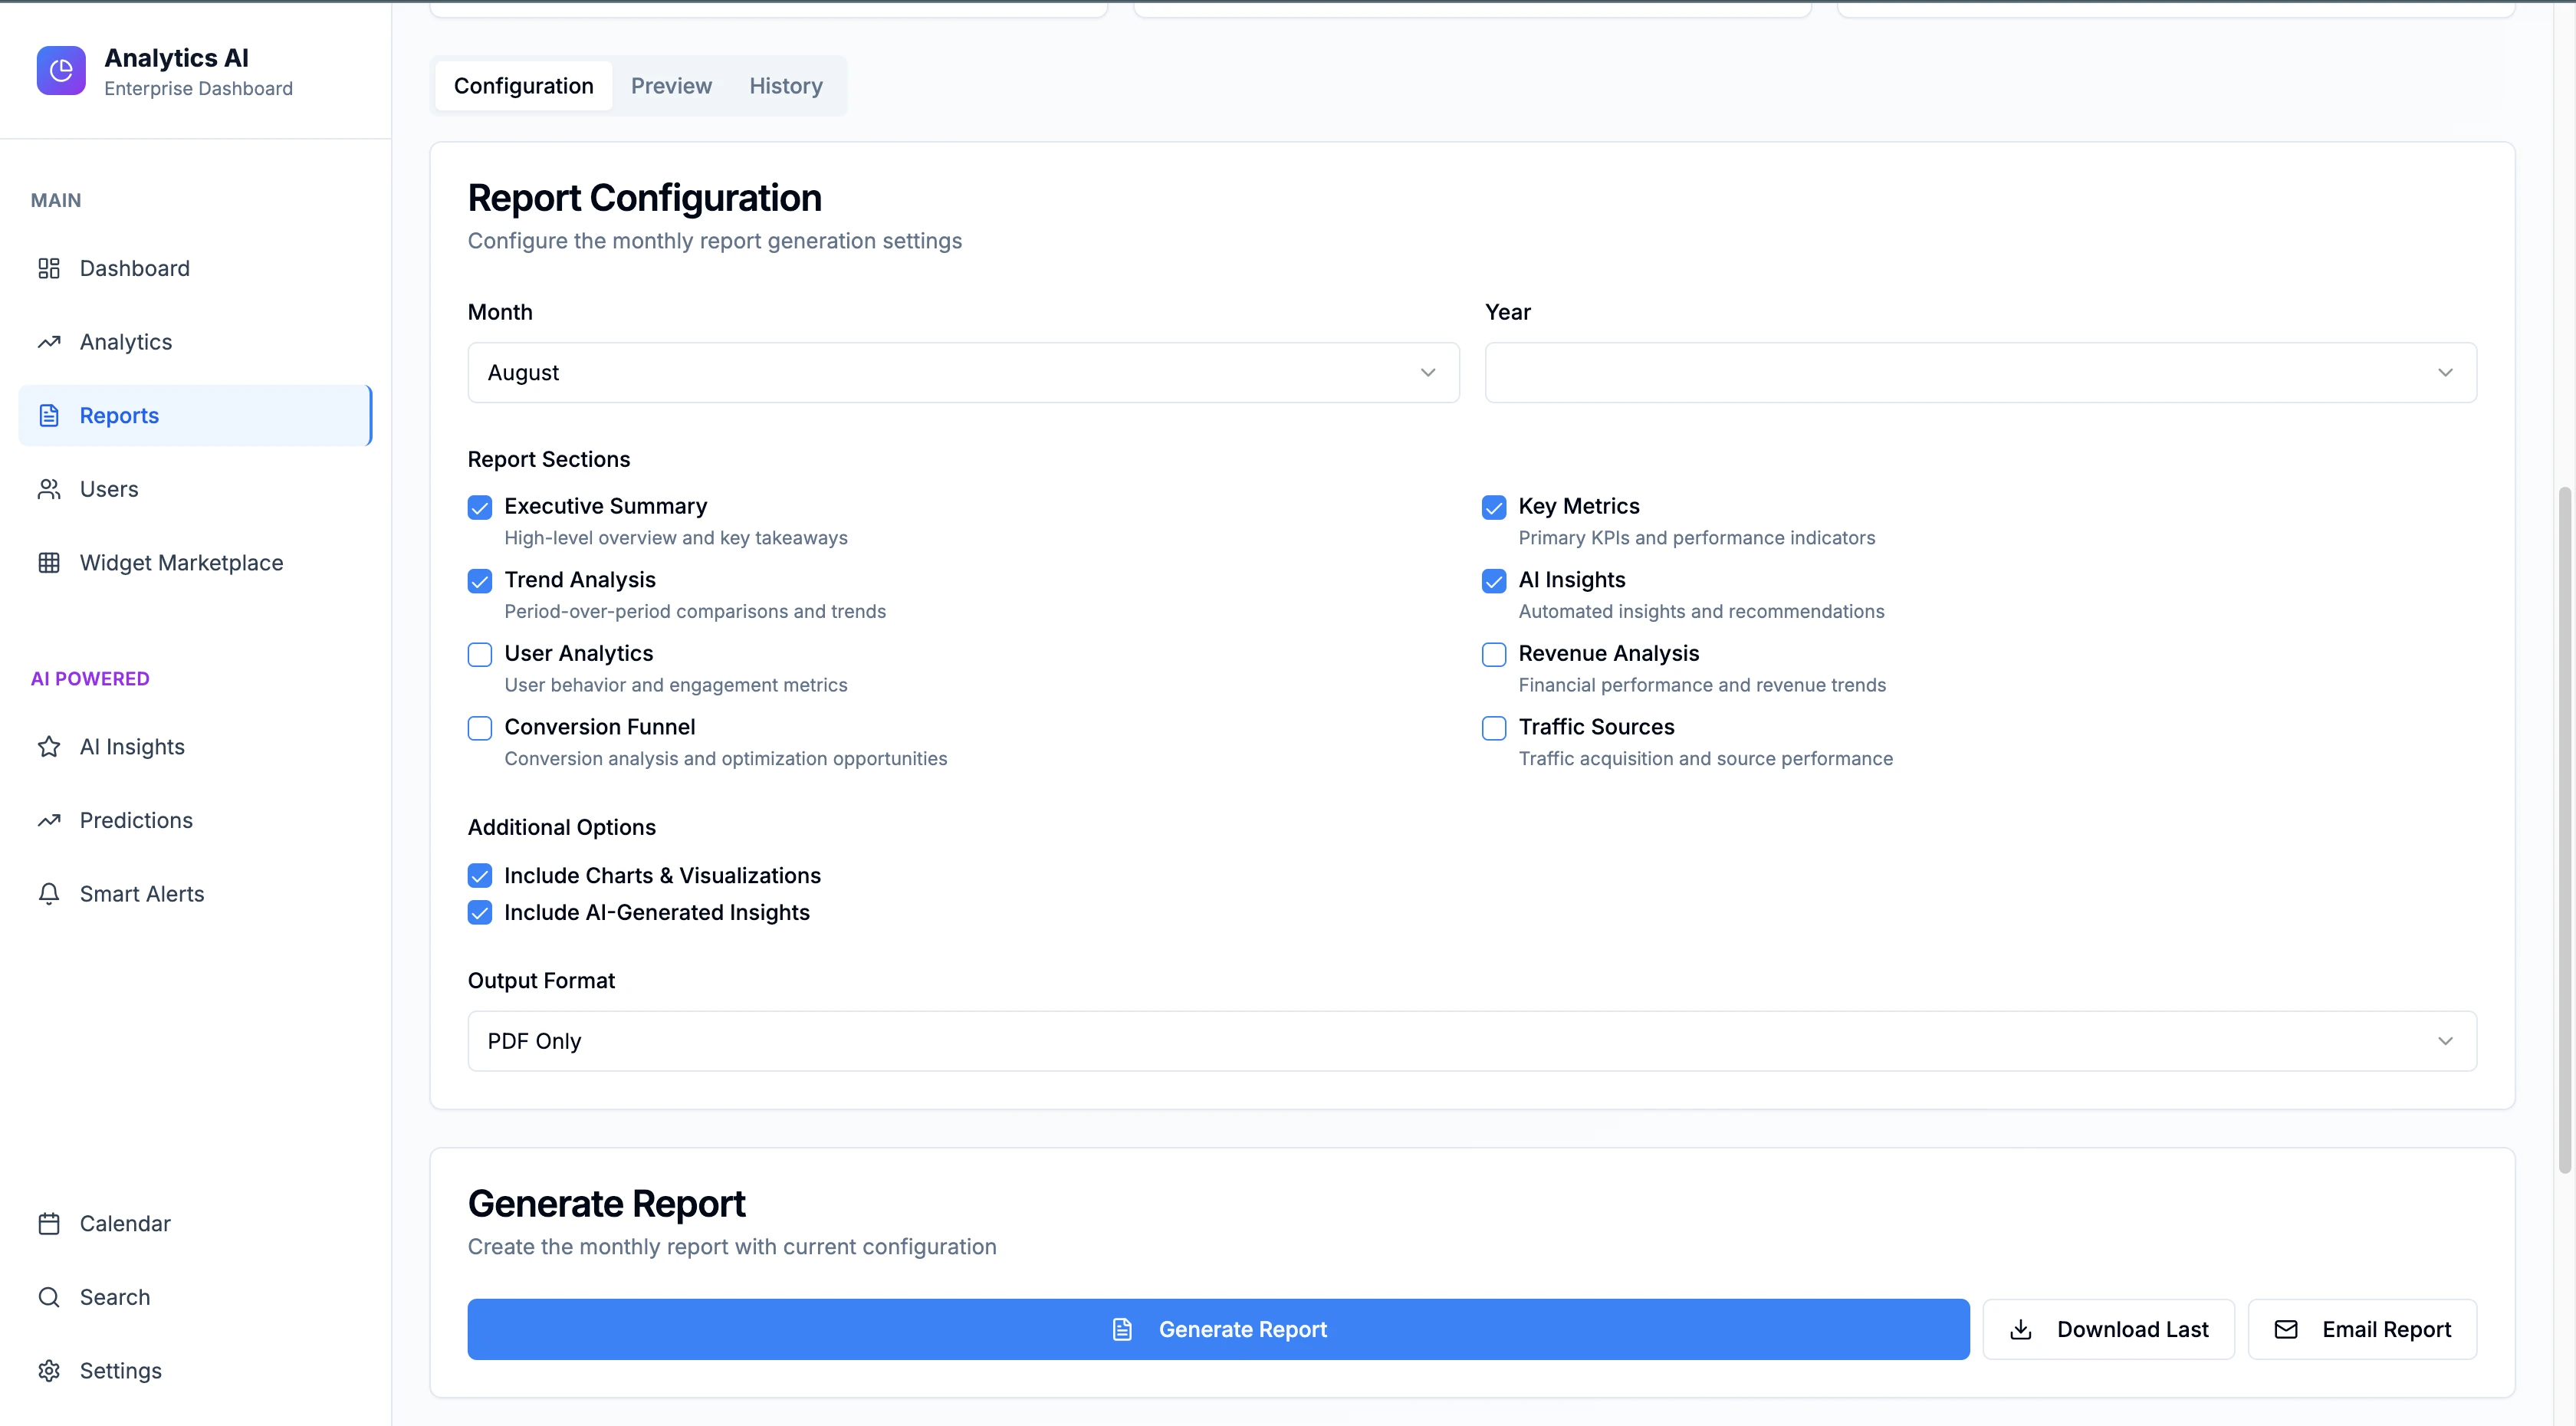Click the AI Insights star icon

pos(49,747)
